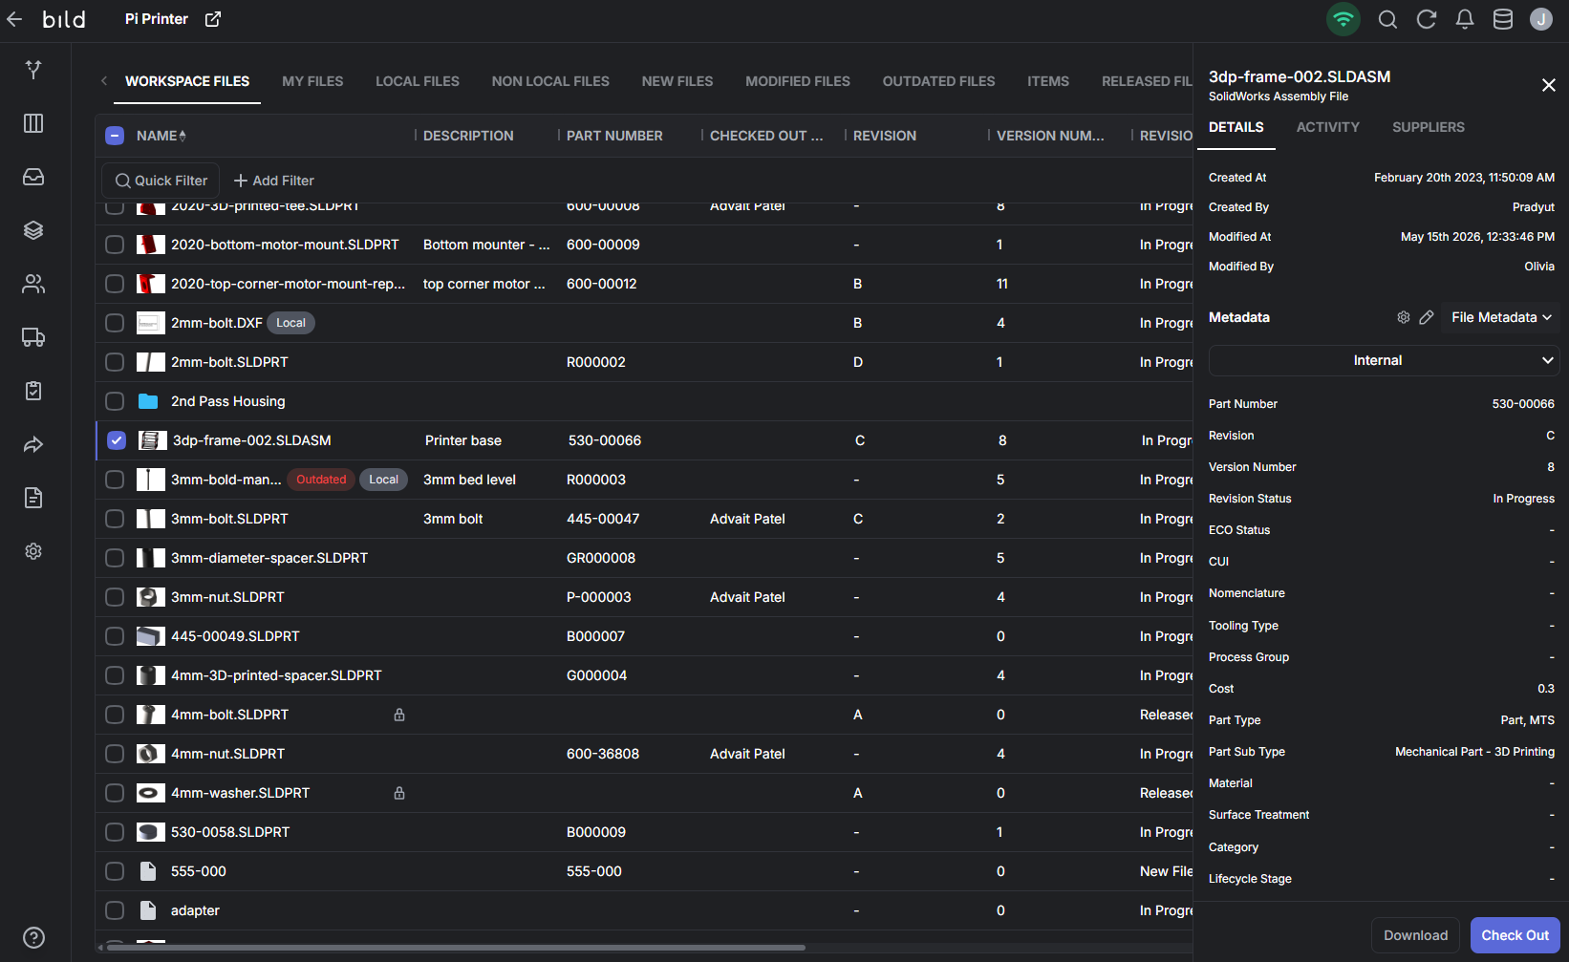The height and width of the screenshot is (962, 1569).
Task: Open the J user avatar
Action: (1541, 19)
